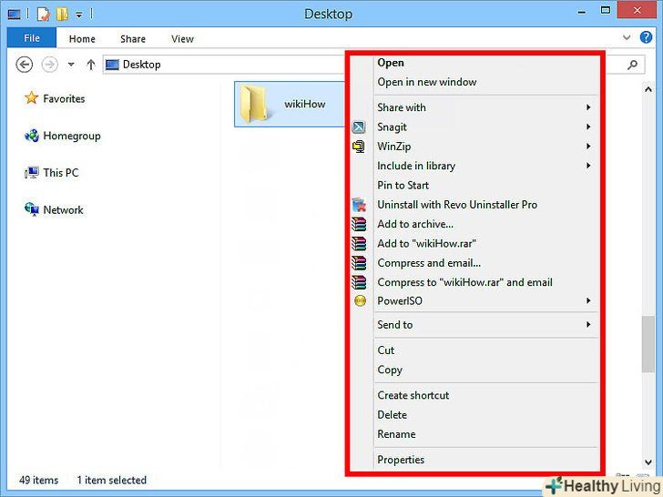Screen dimensions: 663x497
Task: Click the vertical scrollbar thumb
Action: point(648,344)
